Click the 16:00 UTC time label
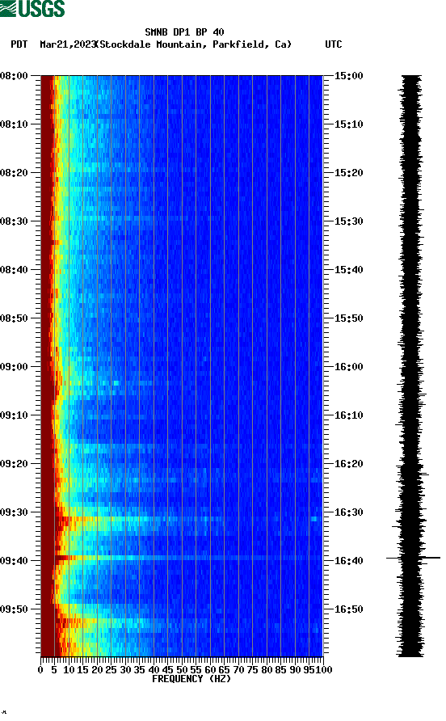 click(x=348, y=367)
